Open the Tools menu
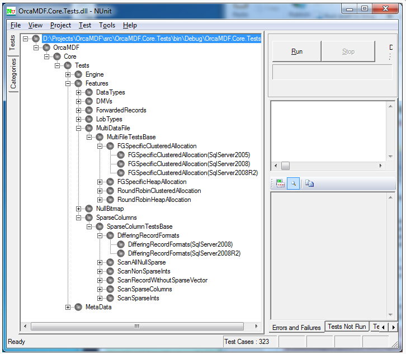Viewport: 406px width, 354px height. coord(107,25)
